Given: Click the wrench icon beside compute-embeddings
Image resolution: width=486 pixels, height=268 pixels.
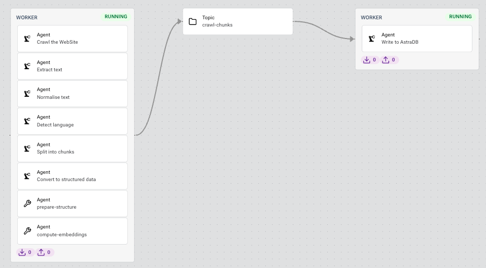Looking at the screenshot, I should click(27, 231).
